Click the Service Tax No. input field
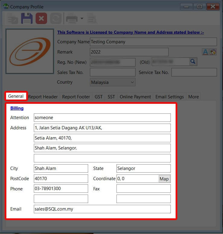 194,72
